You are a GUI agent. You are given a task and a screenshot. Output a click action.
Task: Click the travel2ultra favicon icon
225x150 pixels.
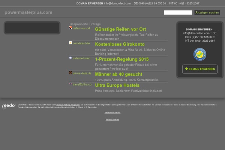(x=70, y=84)
